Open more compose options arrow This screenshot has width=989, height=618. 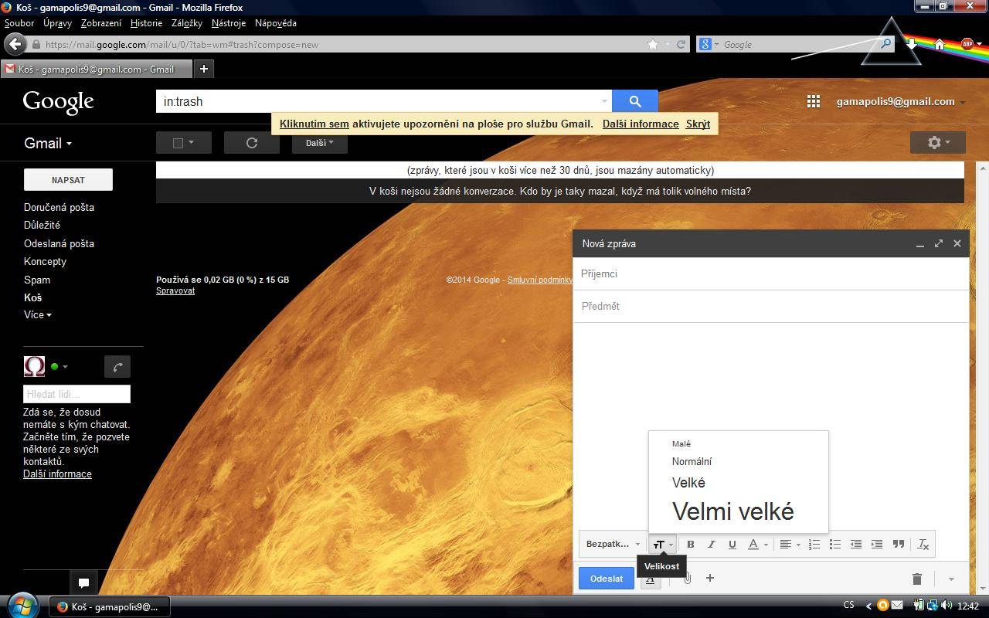click(951, 579)
